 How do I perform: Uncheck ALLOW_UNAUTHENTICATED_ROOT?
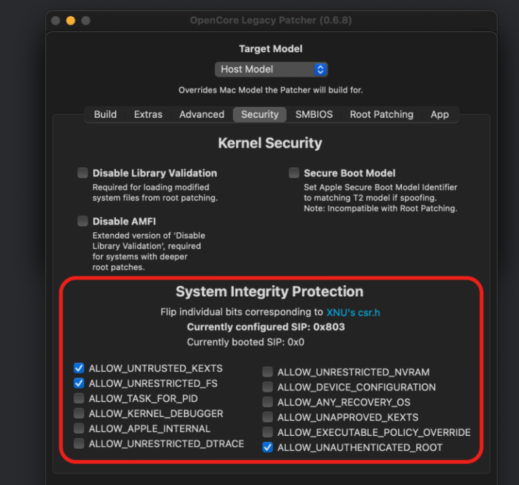267,447
